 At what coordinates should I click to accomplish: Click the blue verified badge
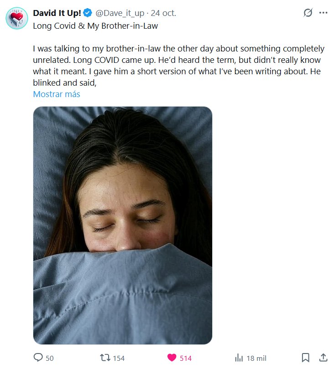click(88, 13)
